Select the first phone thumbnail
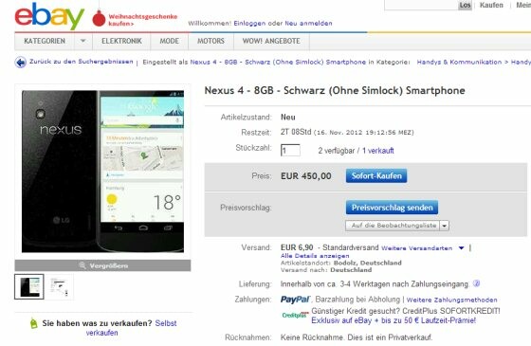The image size is (531, 346). (29, 286)
